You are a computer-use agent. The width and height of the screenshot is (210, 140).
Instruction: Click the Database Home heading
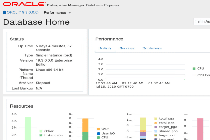click(37, 22)
